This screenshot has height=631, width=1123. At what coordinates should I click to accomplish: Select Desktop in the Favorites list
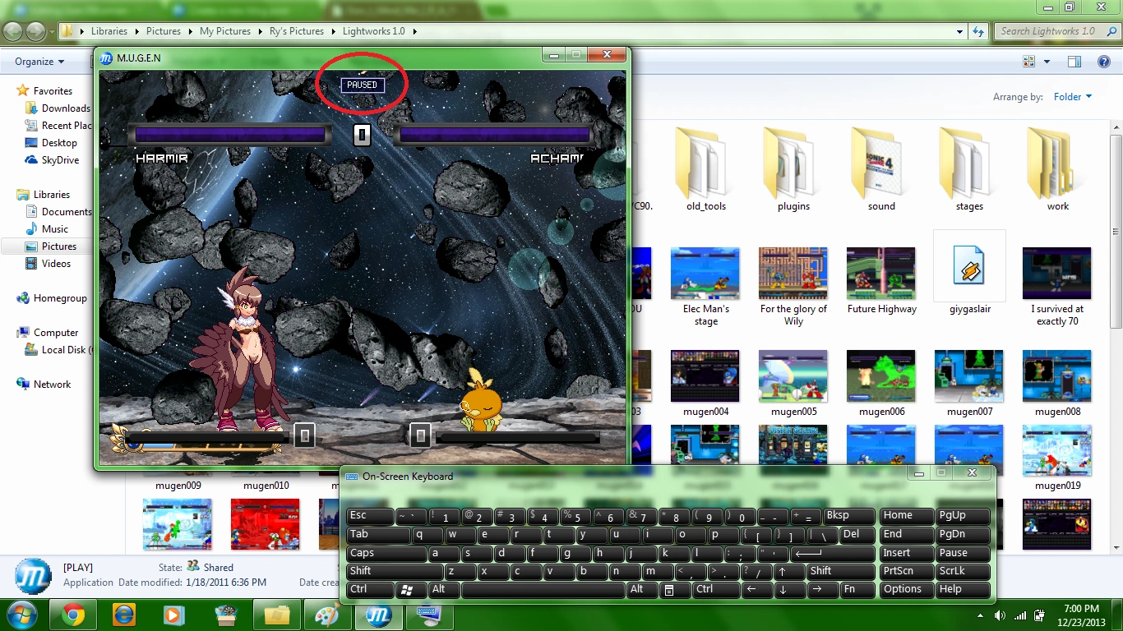click(x=52, y=143)
